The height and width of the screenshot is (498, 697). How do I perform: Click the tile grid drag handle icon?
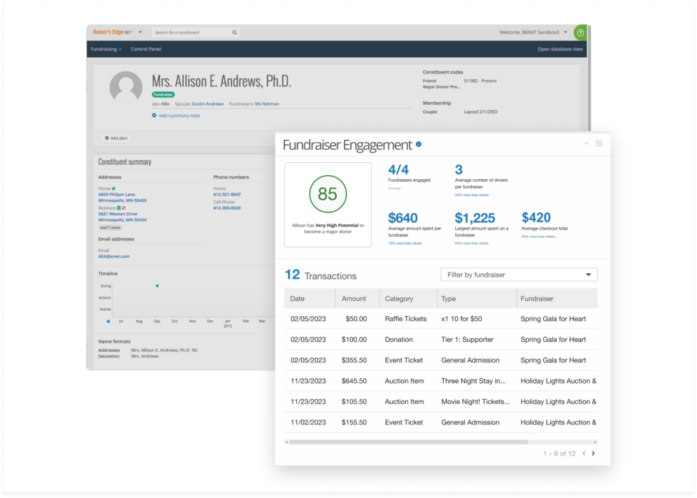tap(599, 144)
